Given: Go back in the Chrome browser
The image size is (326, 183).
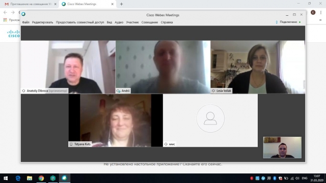Looking at the screenshot, I should (5, 12).
